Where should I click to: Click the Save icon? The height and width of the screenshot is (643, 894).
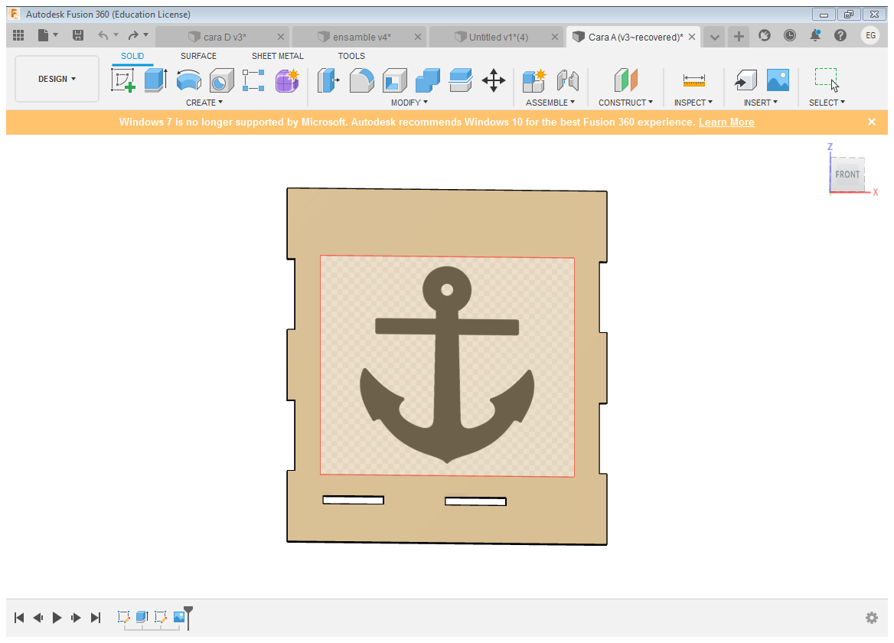pos(78,36)
